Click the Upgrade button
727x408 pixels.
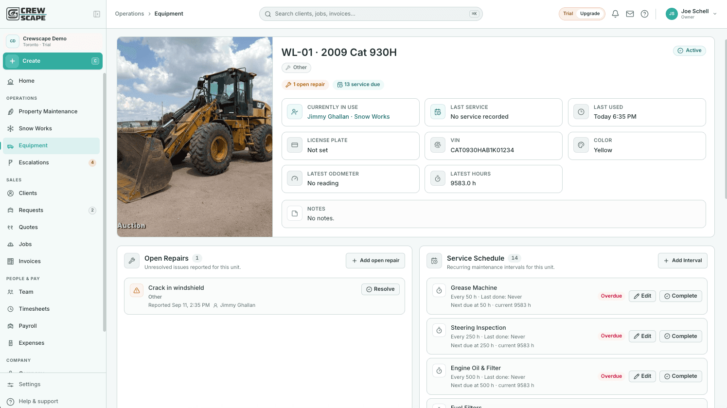590,14
